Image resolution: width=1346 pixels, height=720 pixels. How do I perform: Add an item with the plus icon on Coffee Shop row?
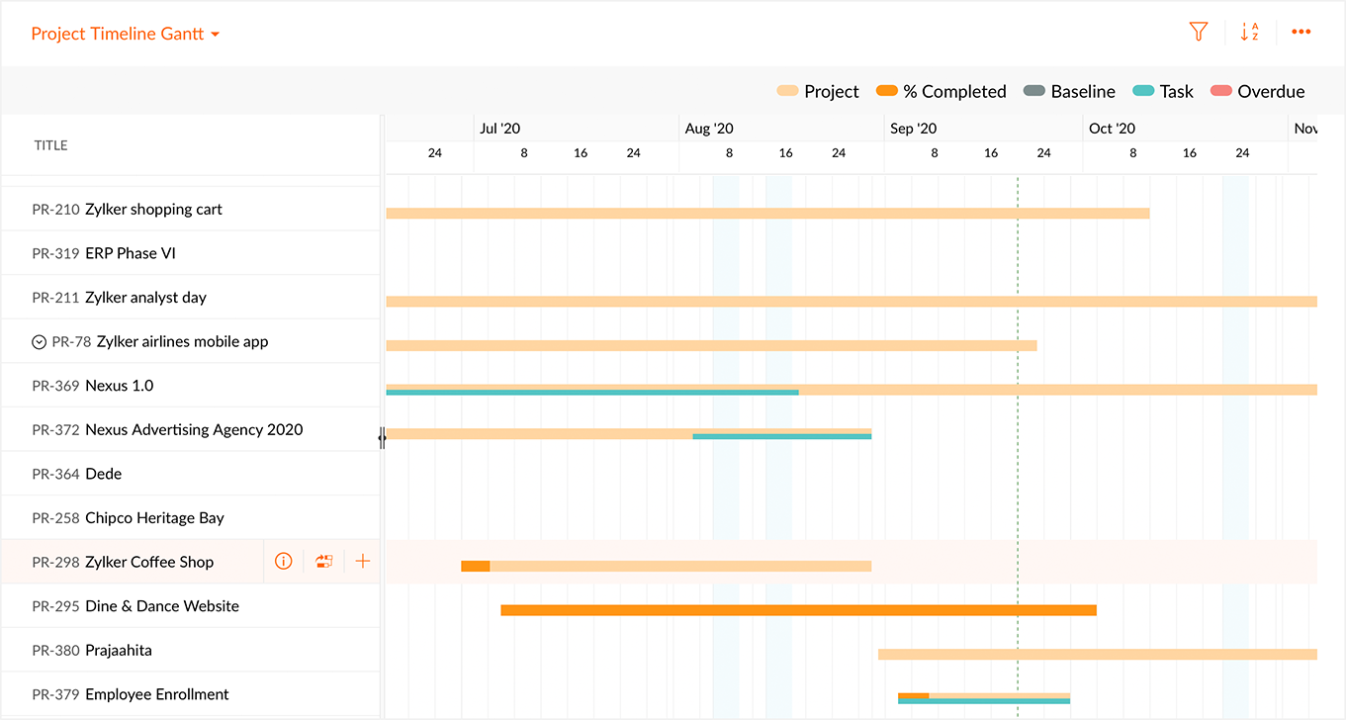coord(362,561)
